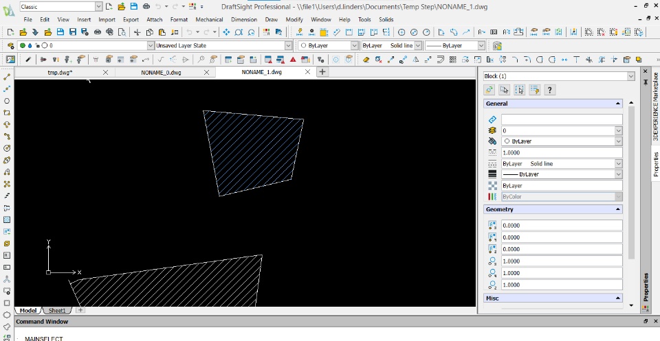
Task: Open the Unsaved Layer State dropdown
Action: tap(288, 45)
